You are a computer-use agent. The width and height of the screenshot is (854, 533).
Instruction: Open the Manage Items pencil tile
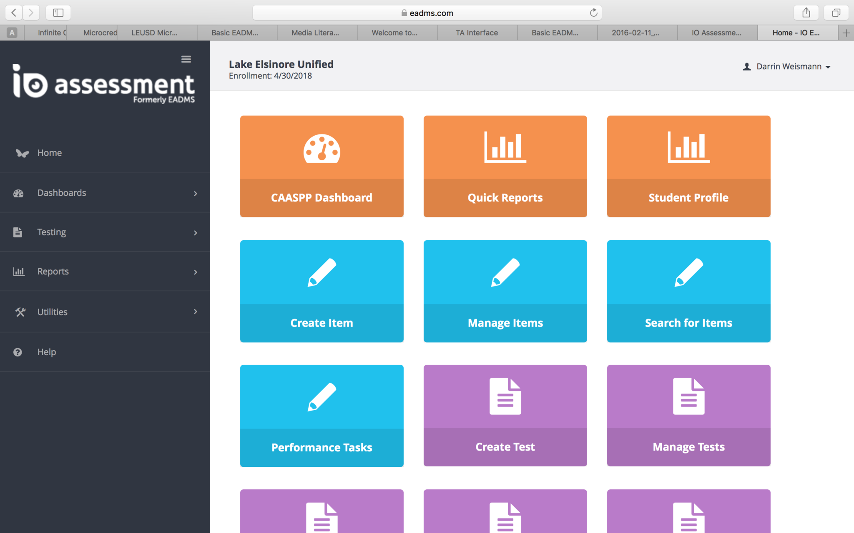[505, 291]
